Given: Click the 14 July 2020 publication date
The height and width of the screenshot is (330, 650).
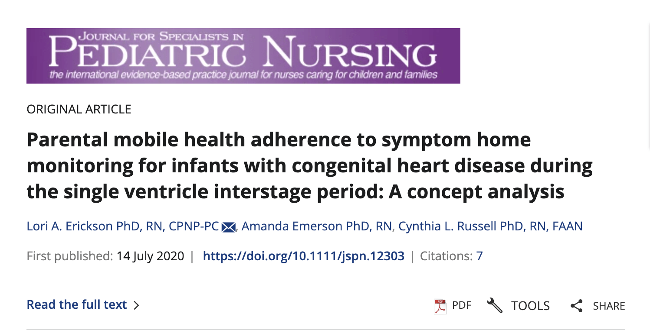Looking at the screenshot, I should pyautogui.click(x=151, y=256).
